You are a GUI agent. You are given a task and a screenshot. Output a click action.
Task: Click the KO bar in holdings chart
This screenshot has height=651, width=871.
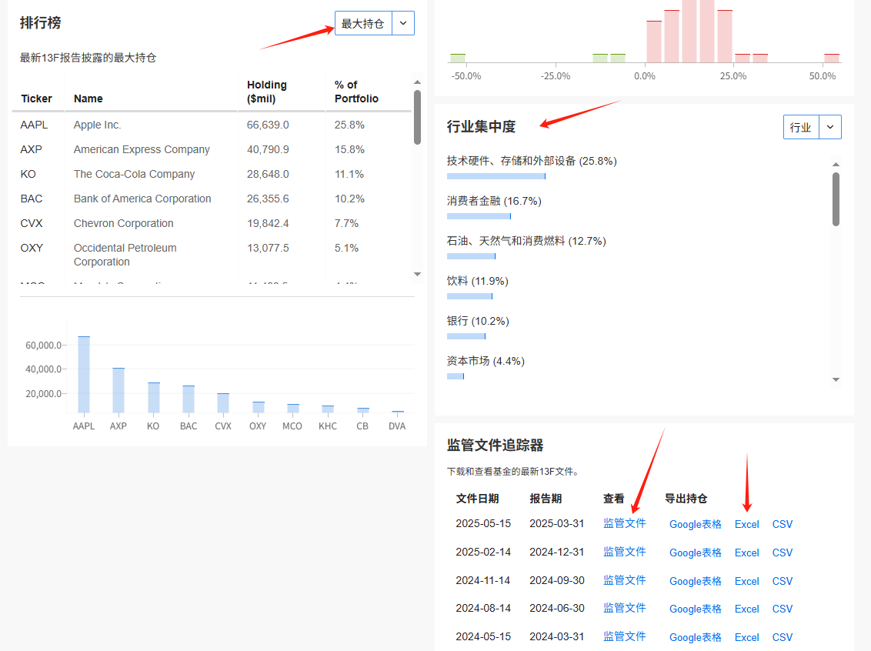point(153,398)
